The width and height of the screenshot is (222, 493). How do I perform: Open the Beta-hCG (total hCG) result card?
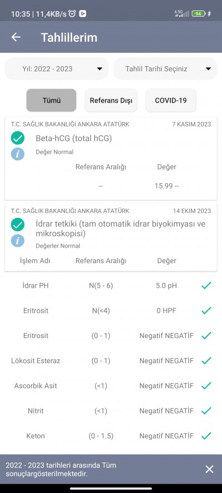111,159
